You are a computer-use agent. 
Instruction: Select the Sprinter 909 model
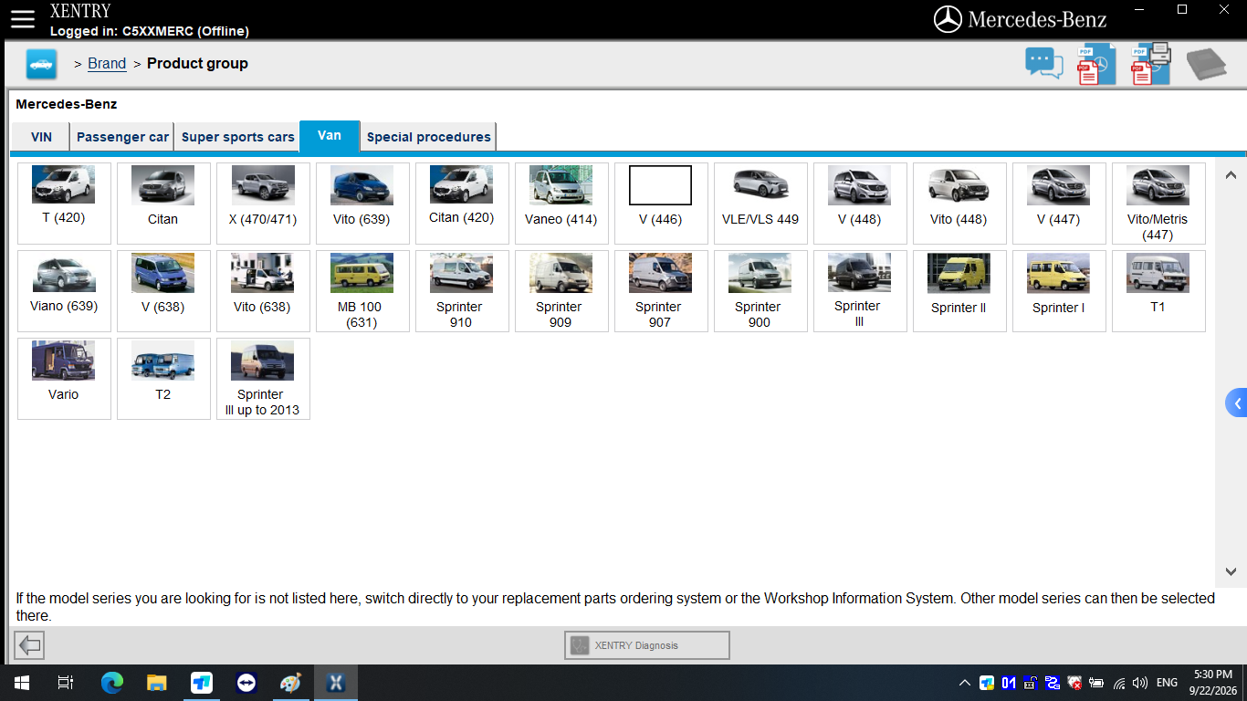pos(561,291)
